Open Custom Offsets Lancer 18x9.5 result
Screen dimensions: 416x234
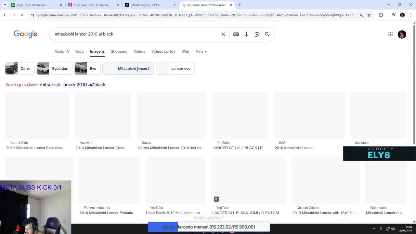[x=325, y=186]
